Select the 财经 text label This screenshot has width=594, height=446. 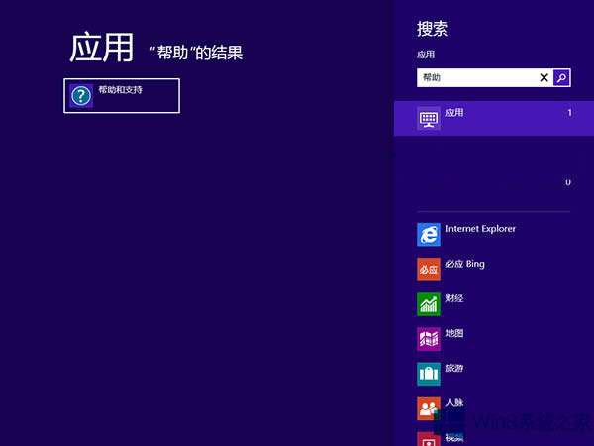pos(454,298)
